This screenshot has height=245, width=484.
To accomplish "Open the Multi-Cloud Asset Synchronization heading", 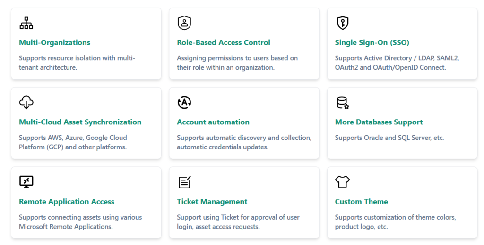I will pos(80,122).
